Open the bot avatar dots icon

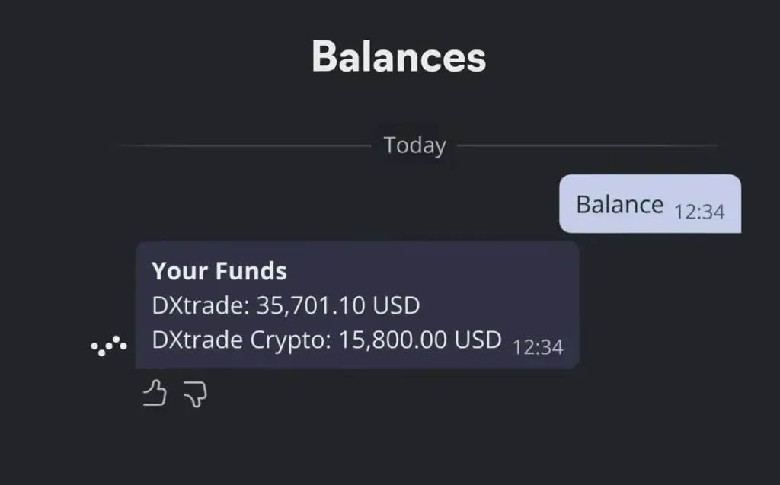109,346
